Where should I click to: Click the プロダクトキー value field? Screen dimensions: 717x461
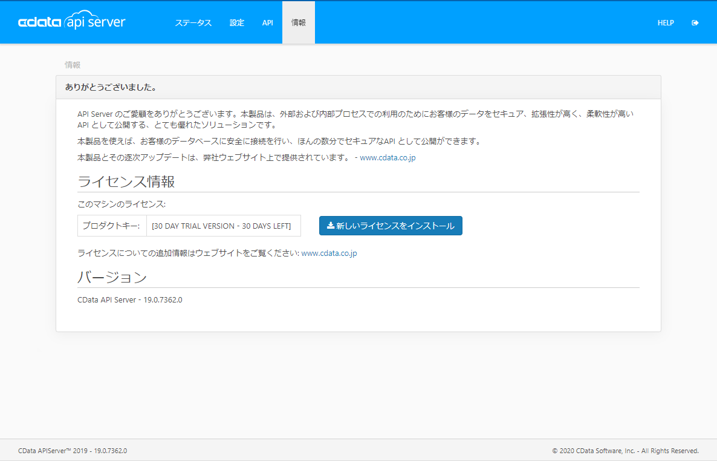click(224, 225)
